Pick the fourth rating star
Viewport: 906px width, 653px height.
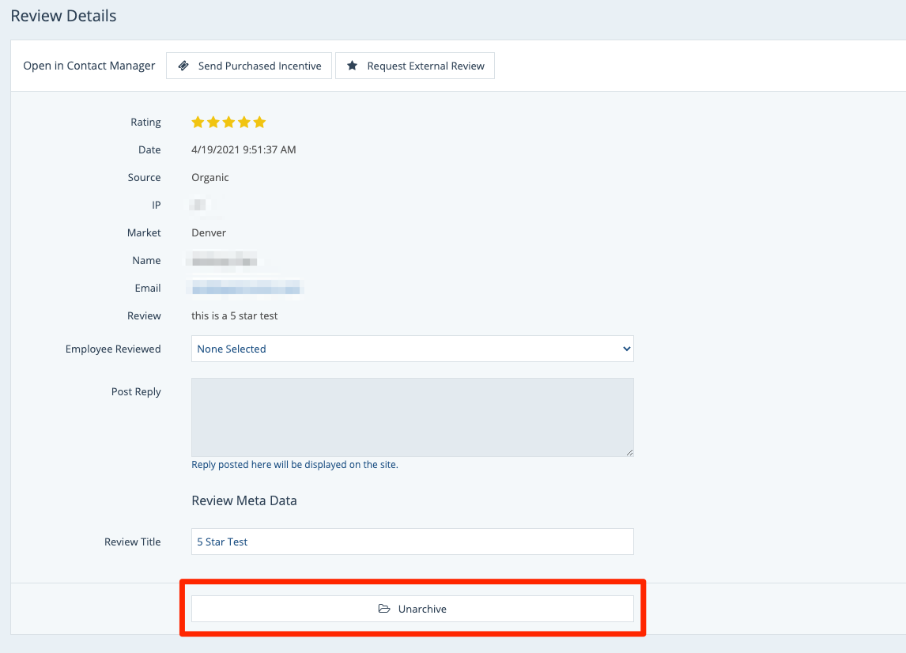point(244,122)
